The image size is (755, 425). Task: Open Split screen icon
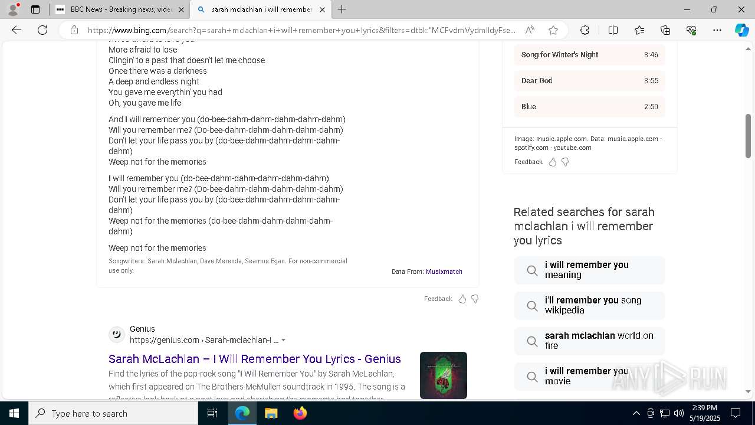613,30
